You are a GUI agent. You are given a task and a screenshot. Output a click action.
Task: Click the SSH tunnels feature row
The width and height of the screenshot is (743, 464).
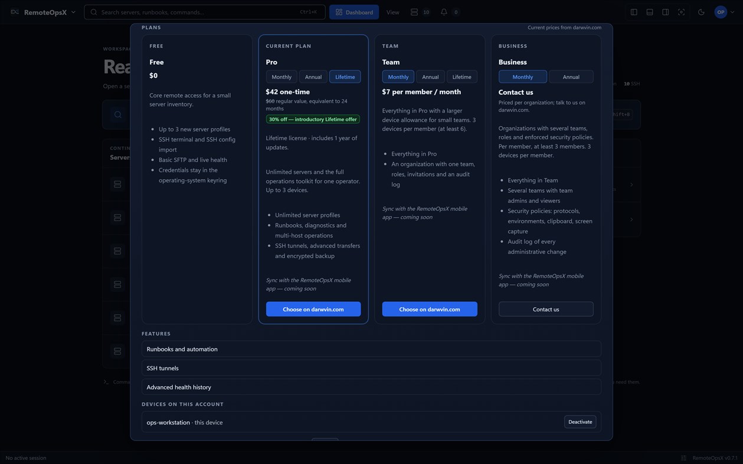(371, 368)
